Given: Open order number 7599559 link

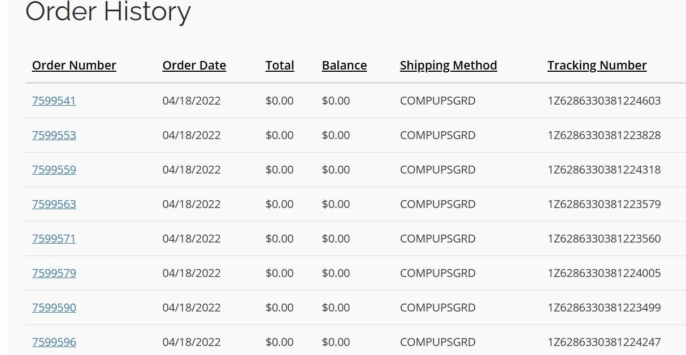Looking at the screenshot, I should (54, 170).
